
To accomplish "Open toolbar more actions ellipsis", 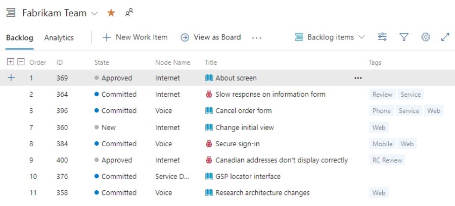I will tap(257, 37).
